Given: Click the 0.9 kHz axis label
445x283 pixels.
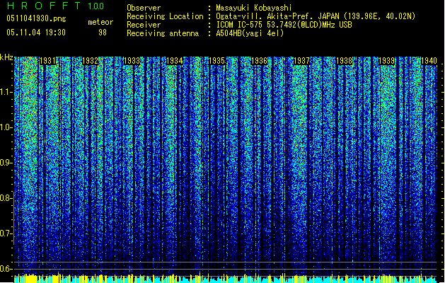Looking at the screenshot, I should tap(6, 163).
